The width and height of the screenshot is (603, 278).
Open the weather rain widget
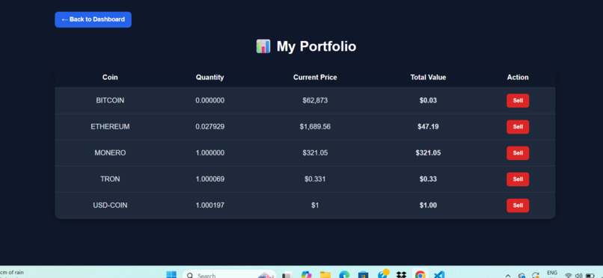[12, 274]
